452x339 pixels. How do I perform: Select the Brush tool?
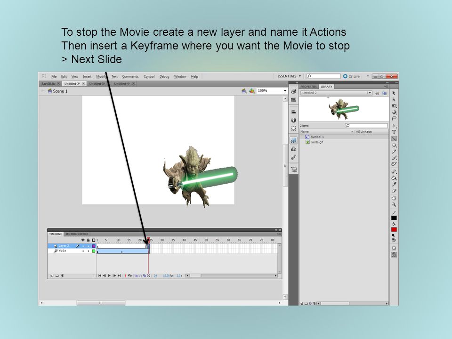[x=394, y=158]
